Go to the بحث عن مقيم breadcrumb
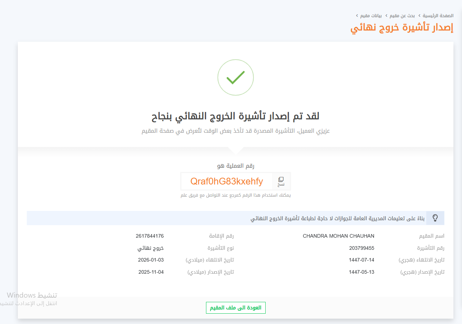 tap(403, 16)
